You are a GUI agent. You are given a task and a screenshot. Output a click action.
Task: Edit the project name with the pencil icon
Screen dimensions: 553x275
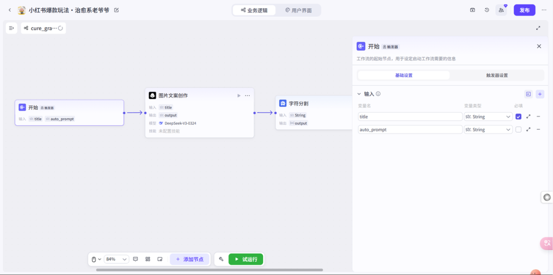[116, 10]
